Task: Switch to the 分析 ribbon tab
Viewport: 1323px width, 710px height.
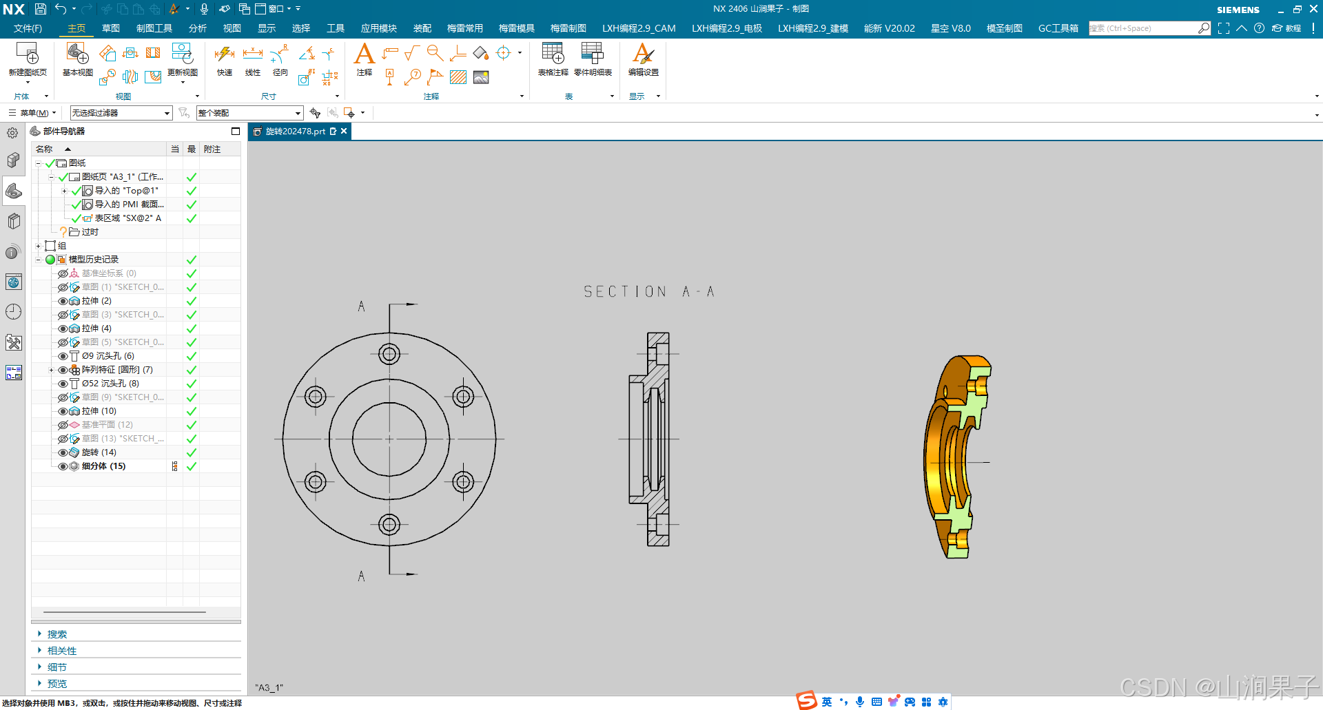Action: coord(198,28)
